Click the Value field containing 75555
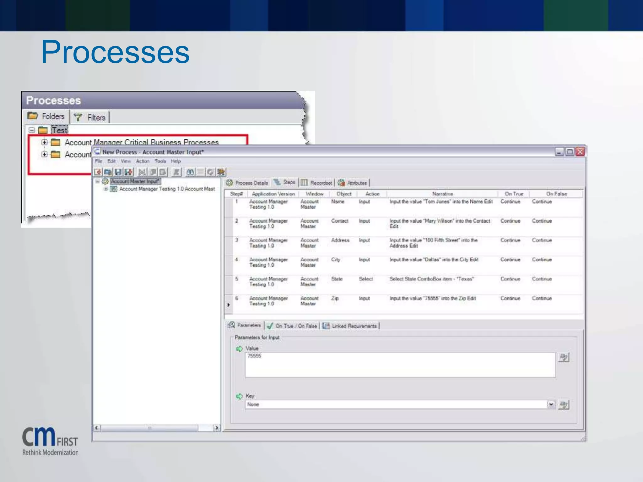The width and height of the screenshot is (643, 482). click(400, 365)
